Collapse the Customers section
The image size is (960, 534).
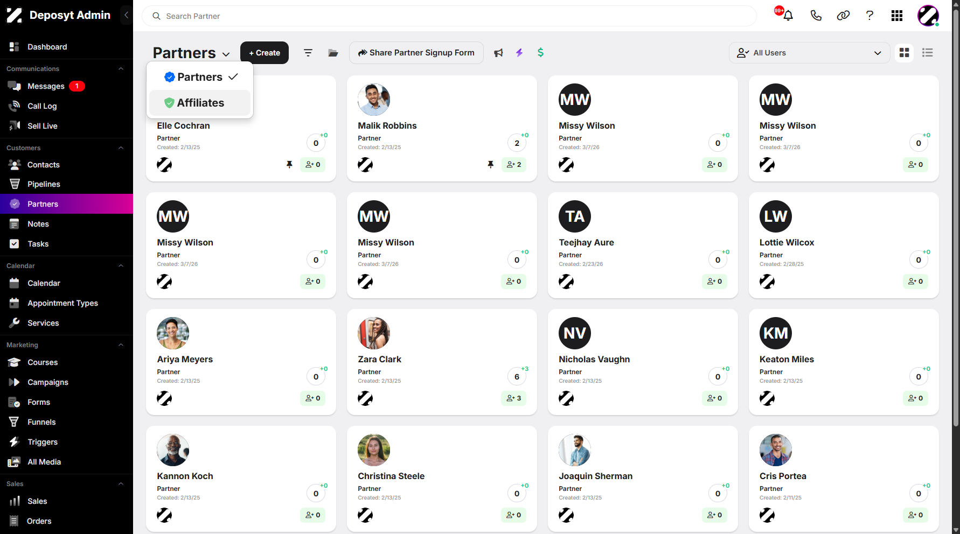pyautogui.click(x=121, y=148)
